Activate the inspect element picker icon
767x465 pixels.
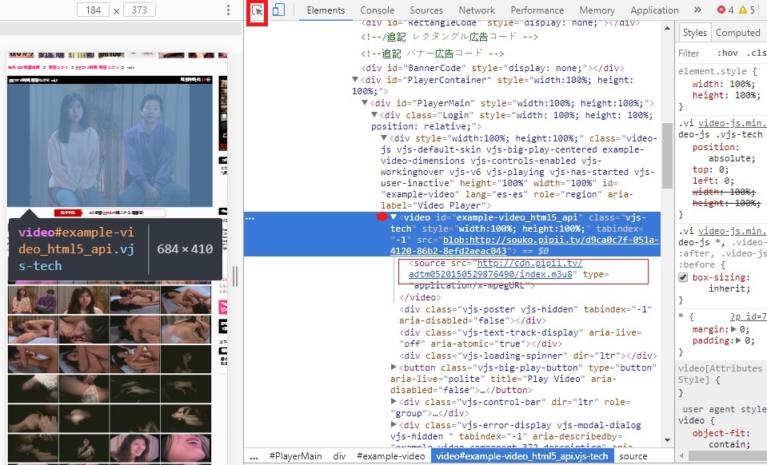[x=257, y=10]
